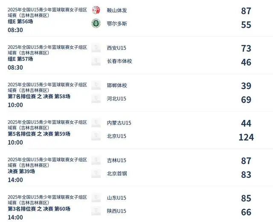The width and height of the screenshot is (273, 222).
Task: Click the 124 score for 北京U15
Action: click(246, 137)
